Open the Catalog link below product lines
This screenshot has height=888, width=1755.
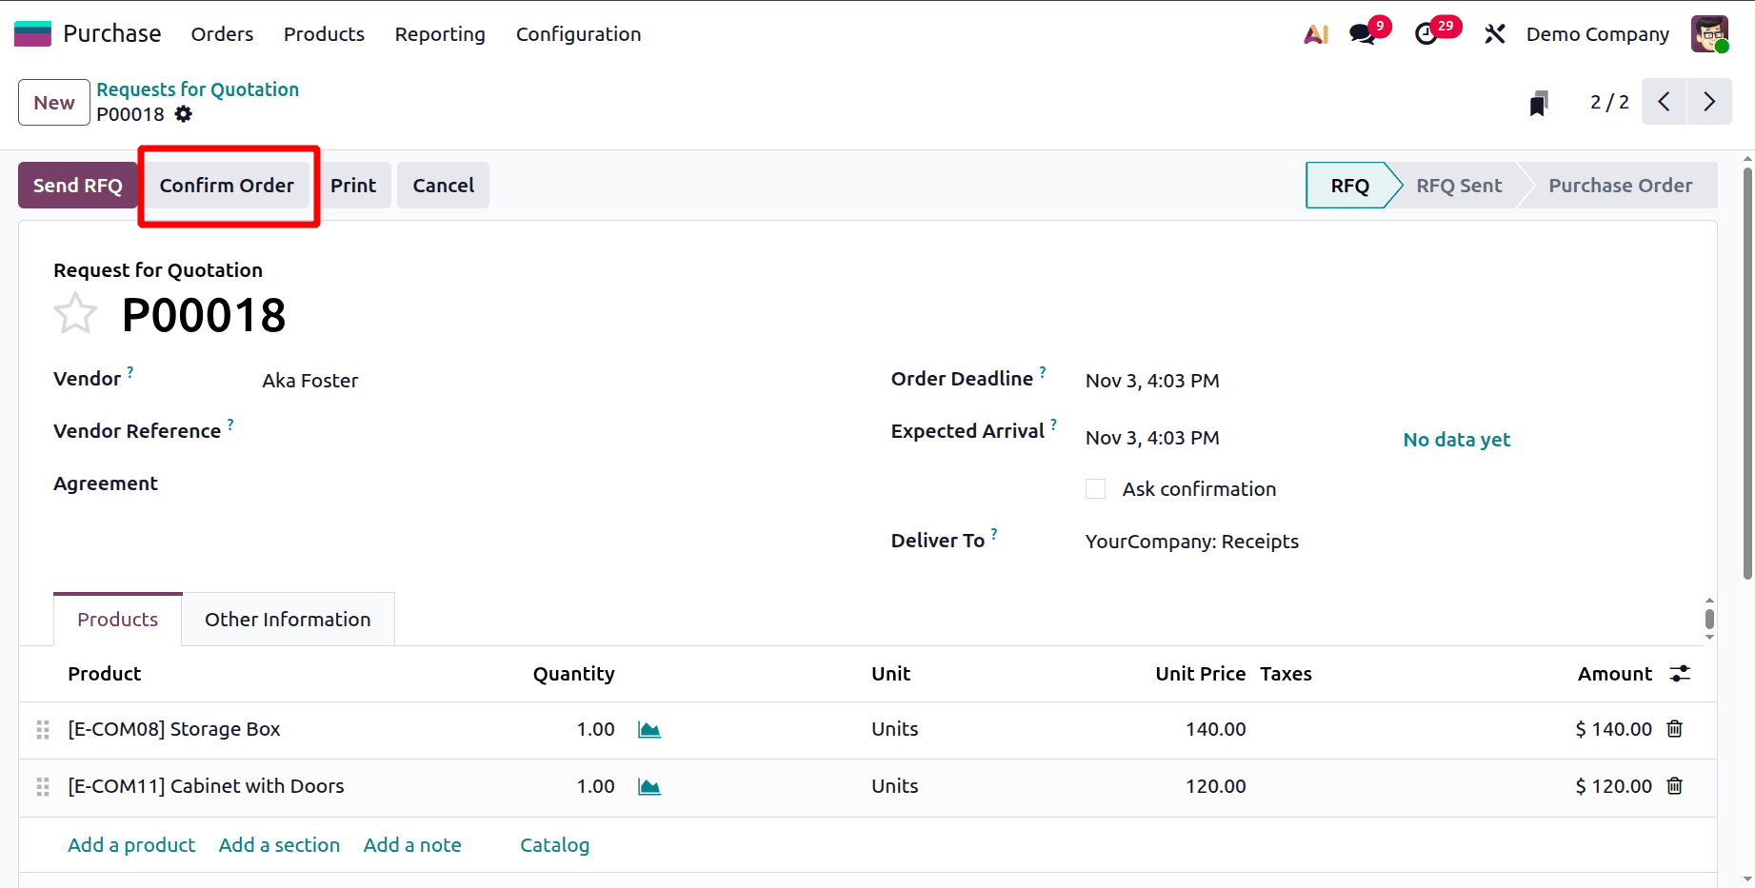click(554, 844)
